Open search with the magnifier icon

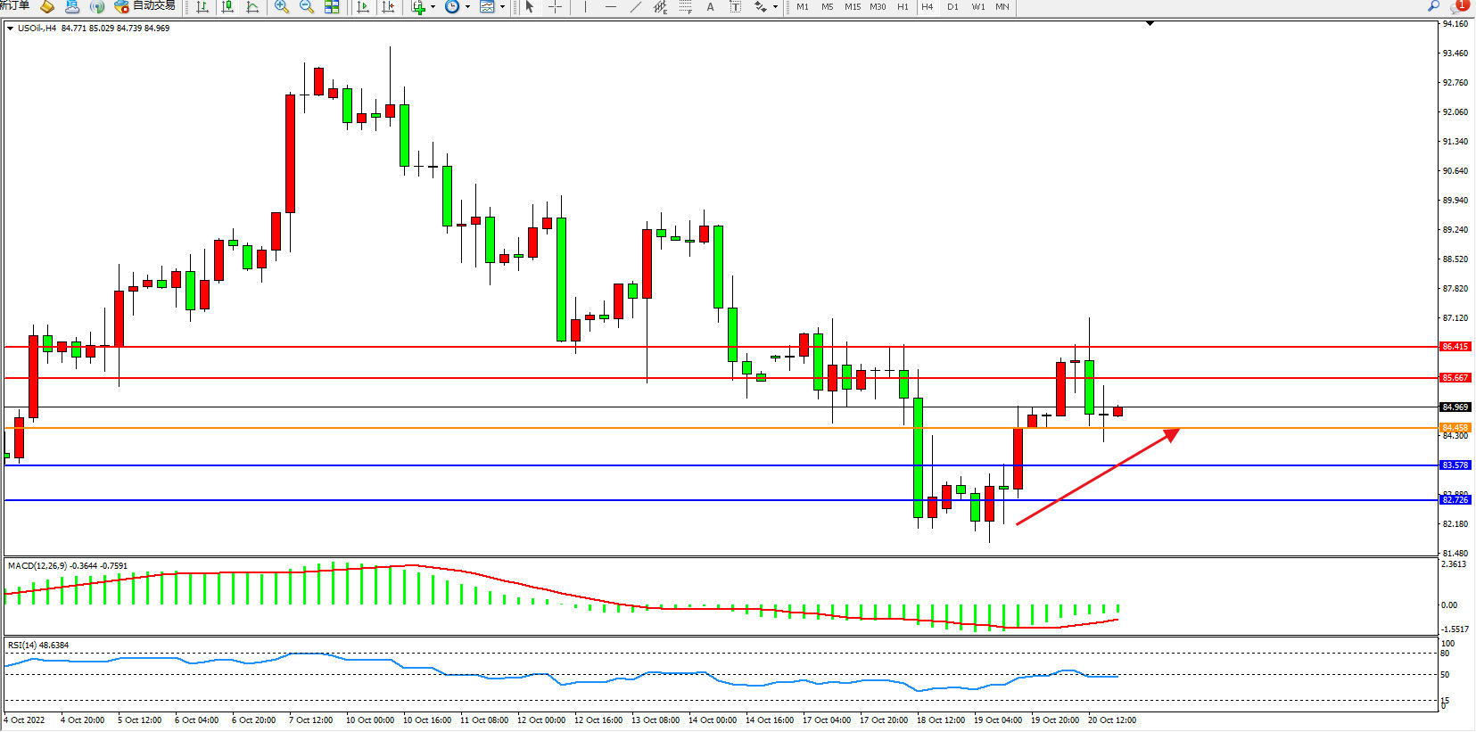coord(1433,6)
